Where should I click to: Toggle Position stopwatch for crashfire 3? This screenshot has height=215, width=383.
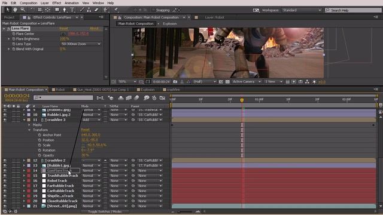click(x=39, y=140)
